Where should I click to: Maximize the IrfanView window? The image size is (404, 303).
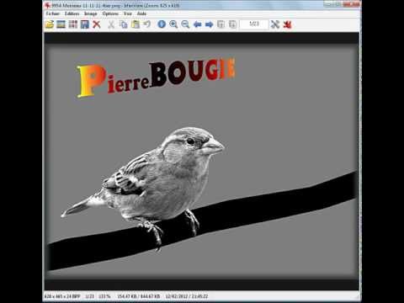point(338,4)
